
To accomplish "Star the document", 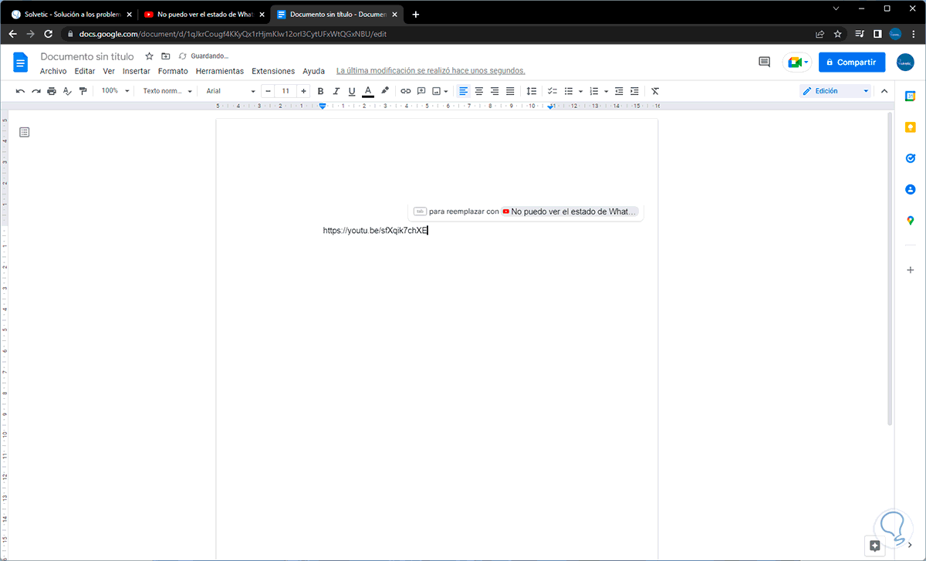I will point(150,56).
